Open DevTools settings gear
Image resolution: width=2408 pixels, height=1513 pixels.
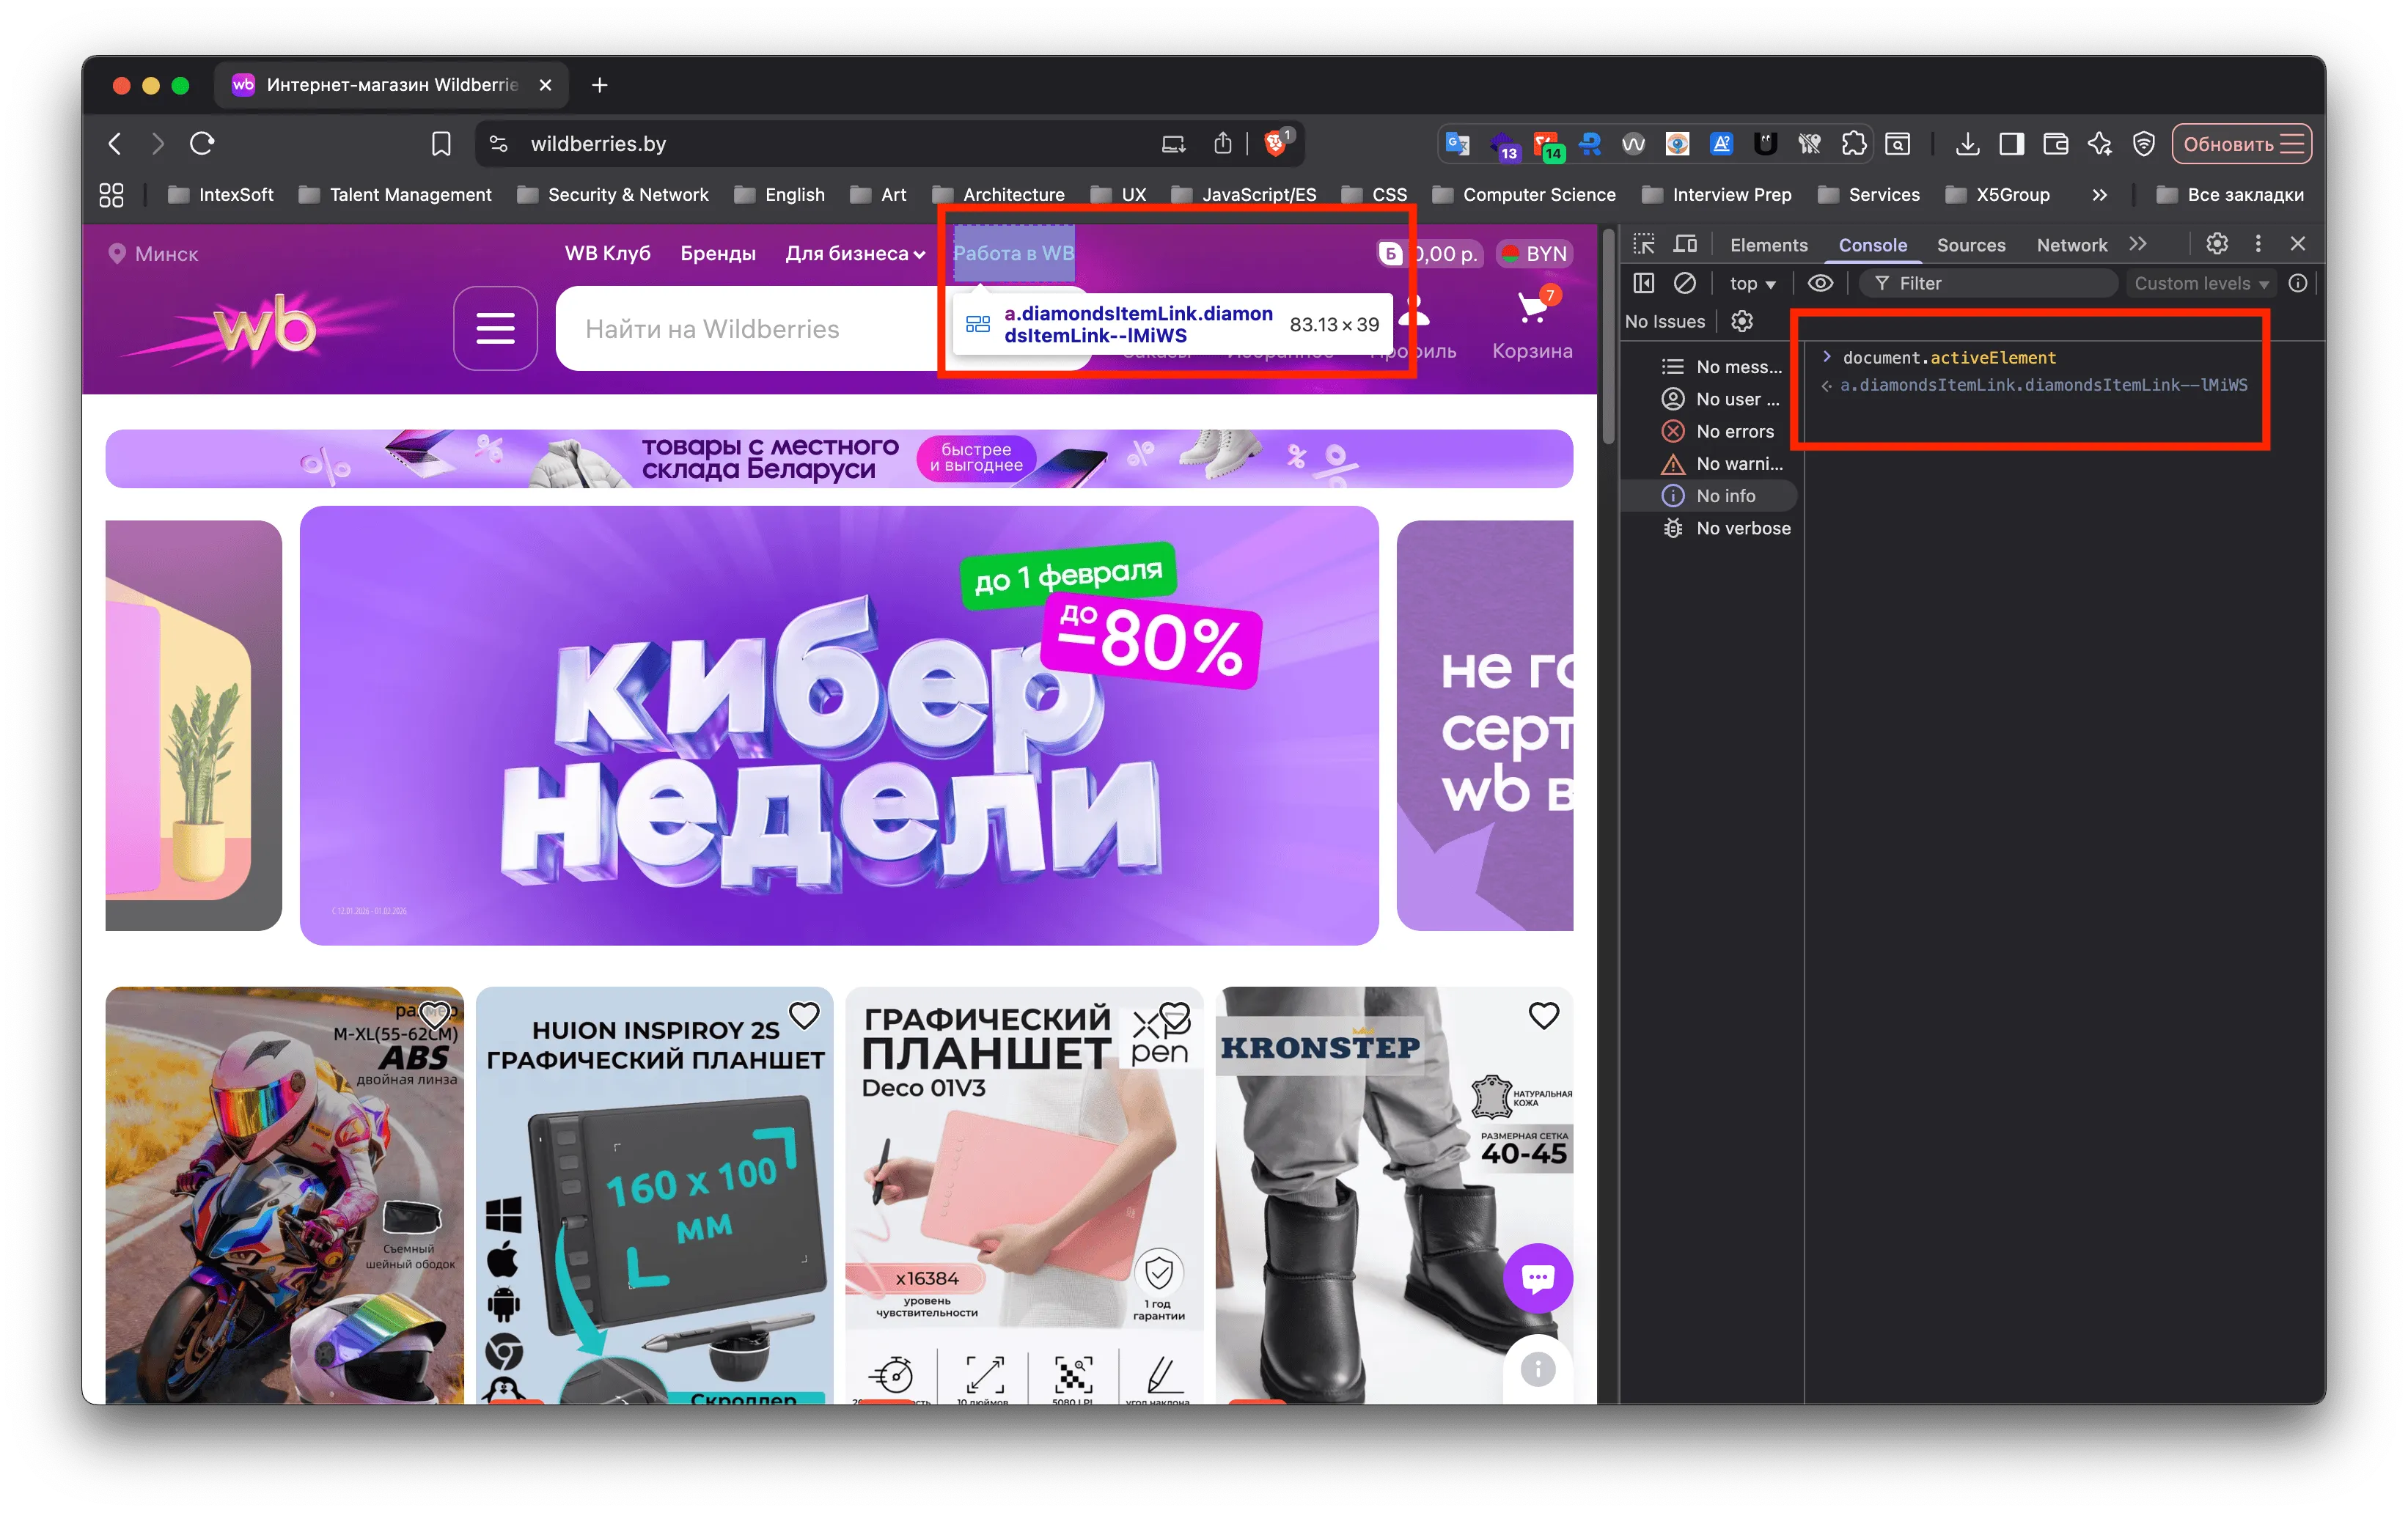(2217, 243)
